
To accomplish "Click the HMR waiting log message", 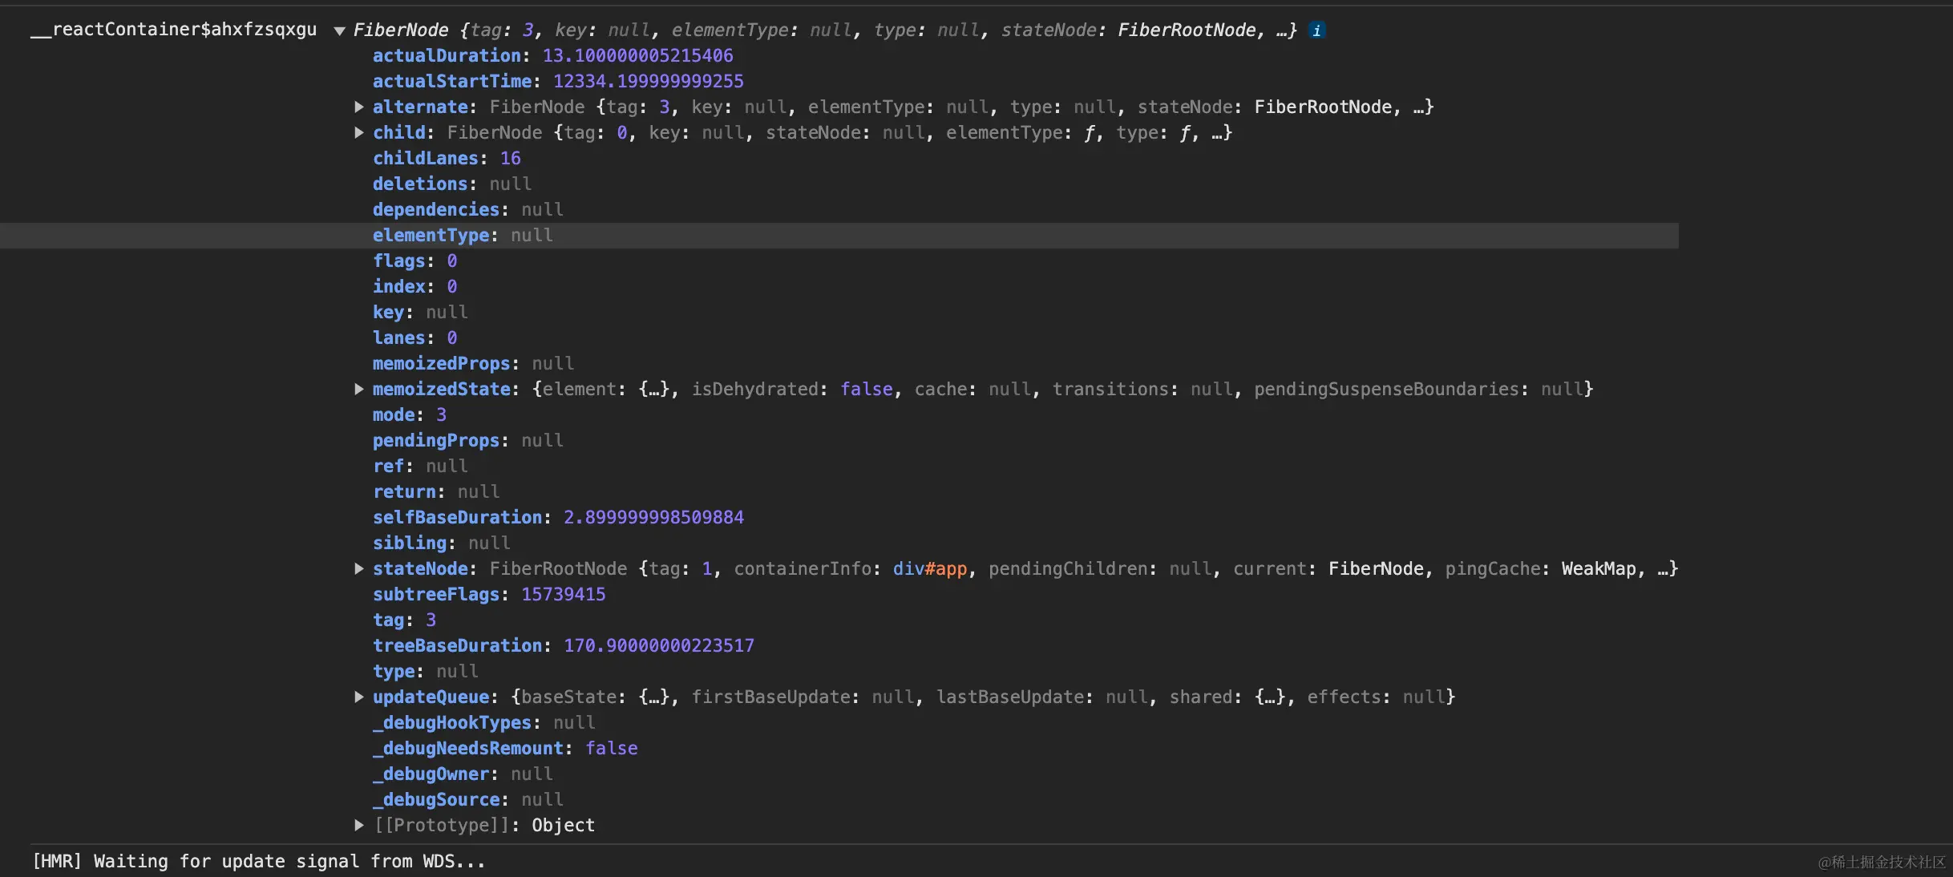I will tap(258, 861).
